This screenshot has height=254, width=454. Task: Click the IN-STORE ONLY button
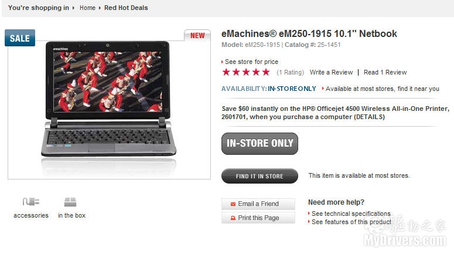(x=260, y=144)
